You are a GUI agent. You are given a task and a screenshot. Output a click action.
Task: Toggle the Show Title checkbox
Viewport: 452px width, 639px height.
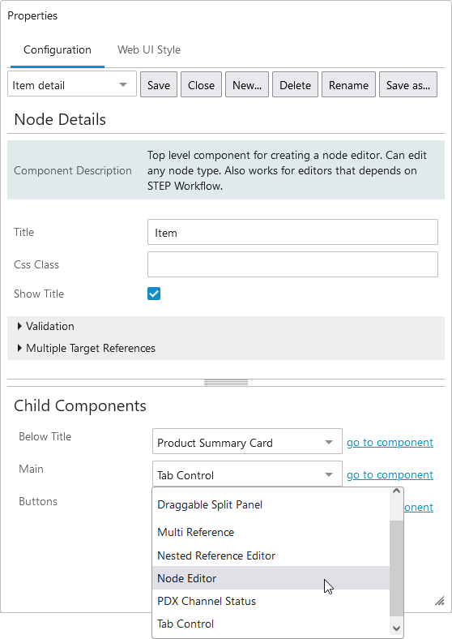click(154, 294)
